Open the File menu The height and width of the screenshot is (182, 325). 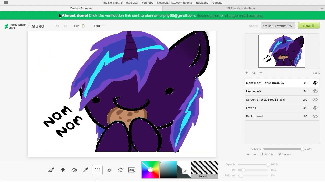(x=77, y=26)
